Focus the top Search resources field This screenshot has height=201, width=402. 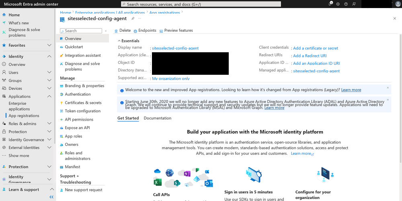click(201, 4)
